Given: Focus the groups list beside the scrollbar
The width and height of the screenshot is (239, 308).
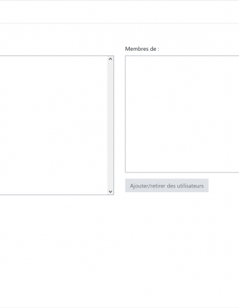Looking at the screenshot, I should coord(54,125).
